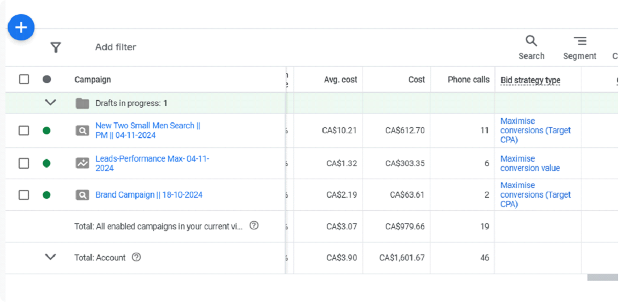Open status dropdown for Leads-Performance Max campaign
Screen dimensions: 628x302
tap(47, 163)
